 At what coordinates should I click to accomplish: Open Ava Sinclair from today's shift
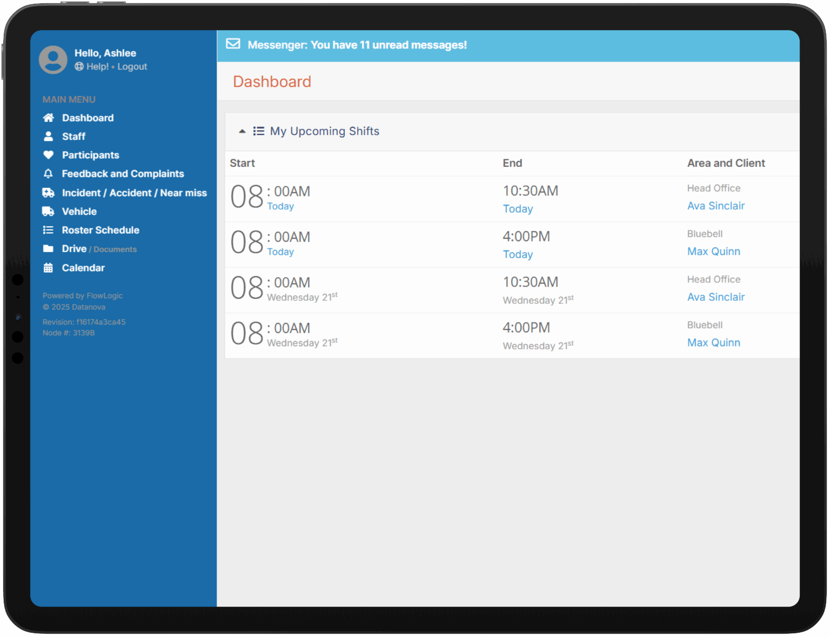coord(715,206)
